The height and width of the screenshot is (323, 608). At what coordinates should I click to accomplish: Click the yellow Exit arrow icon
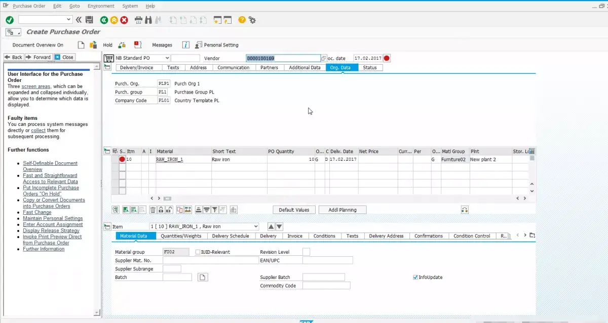[x=114, y=20]
